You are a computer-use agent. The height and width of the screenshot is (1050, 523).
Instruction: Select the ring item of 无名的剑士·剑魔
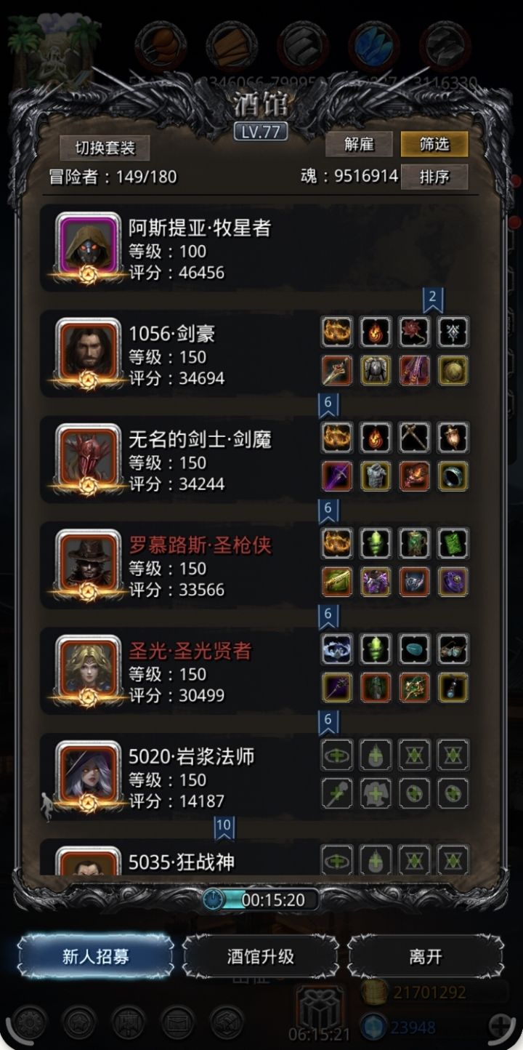pyautogui.click(x=453, y=476)
